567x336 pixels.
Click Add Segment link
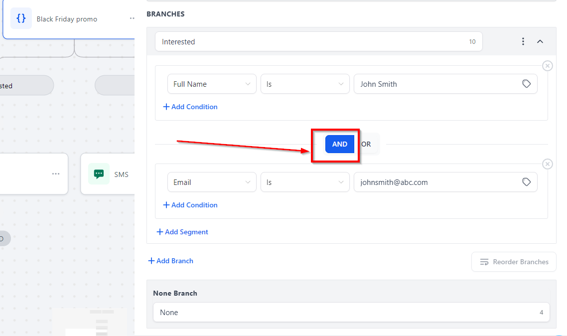[x=182, y=232]
